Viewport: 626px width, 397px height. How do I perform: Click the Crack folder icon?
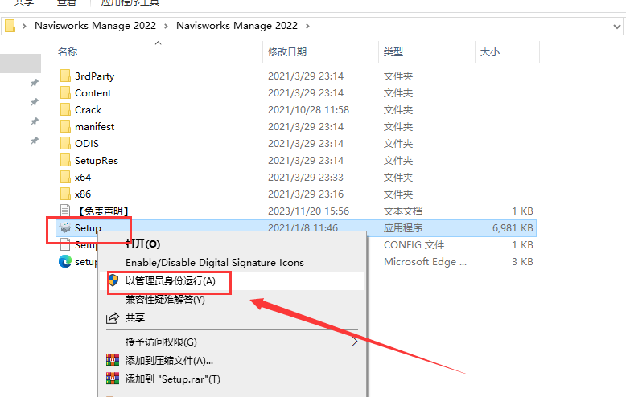pyautogui.click(x=65, y=109)
